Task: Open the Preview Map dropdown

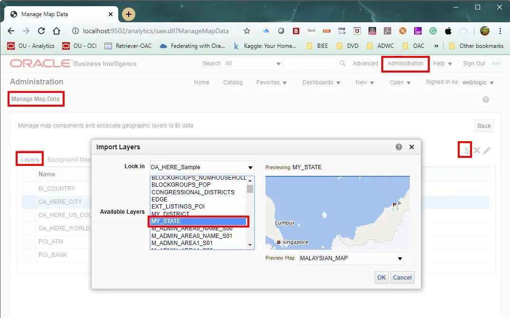Action: click(x=400, y=259)
